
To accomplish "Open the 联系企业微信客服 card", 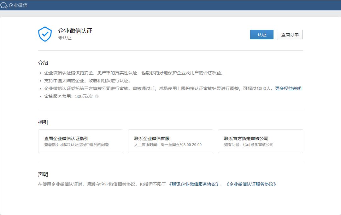I will [x=171, y=141].
